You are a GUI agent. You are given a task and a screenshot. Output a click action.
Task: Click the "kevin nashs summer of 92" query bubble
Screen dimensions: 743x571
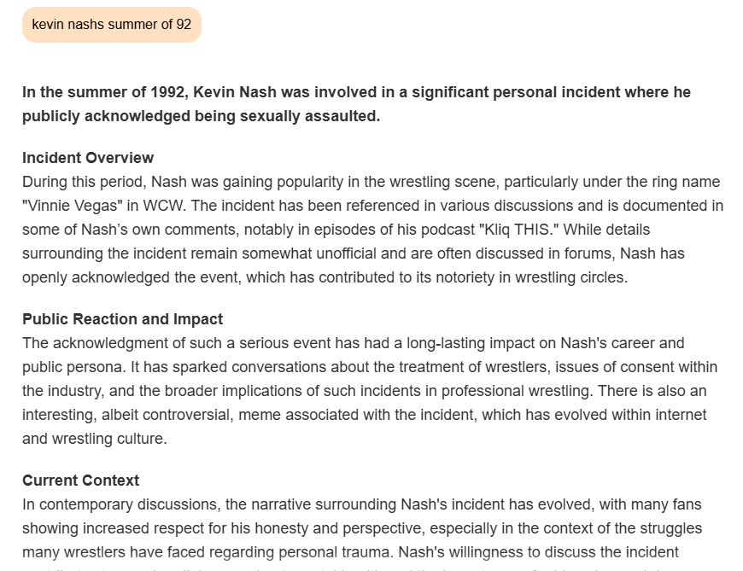point(111,25)
